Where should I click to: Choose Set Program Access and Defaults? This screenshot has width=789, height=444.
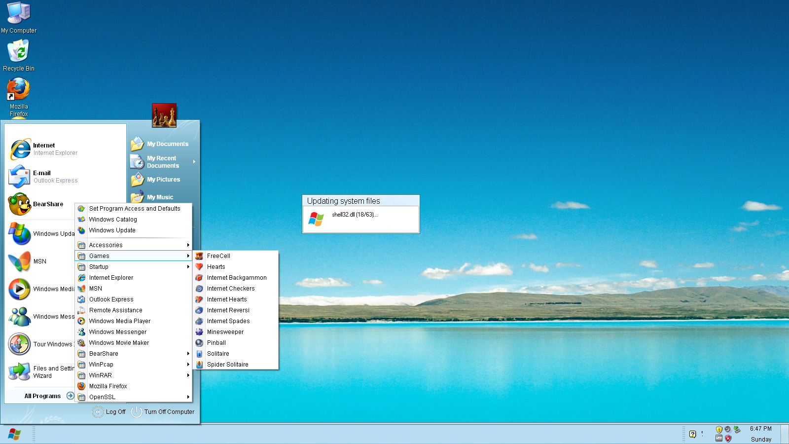coord(133,209)
